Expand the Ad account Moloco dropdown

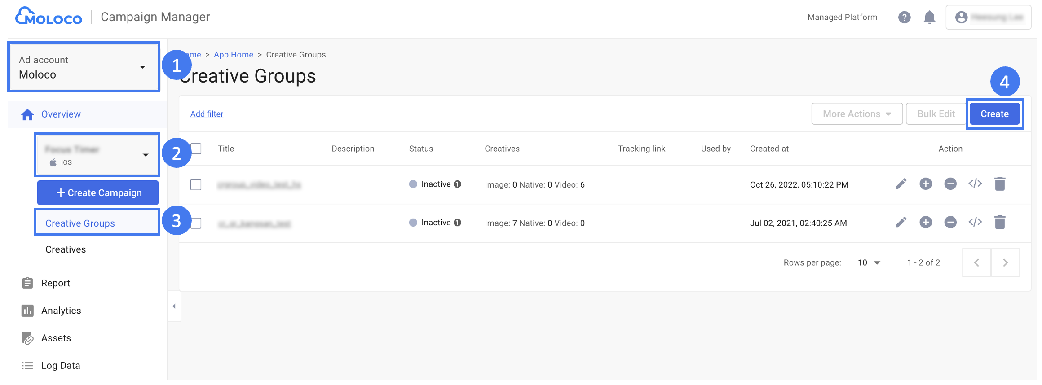[x=84, y=67]
